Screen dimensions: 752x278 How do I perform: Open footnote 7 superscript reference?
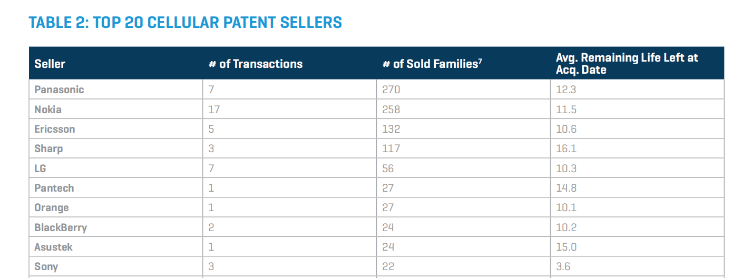click(480, 61)
